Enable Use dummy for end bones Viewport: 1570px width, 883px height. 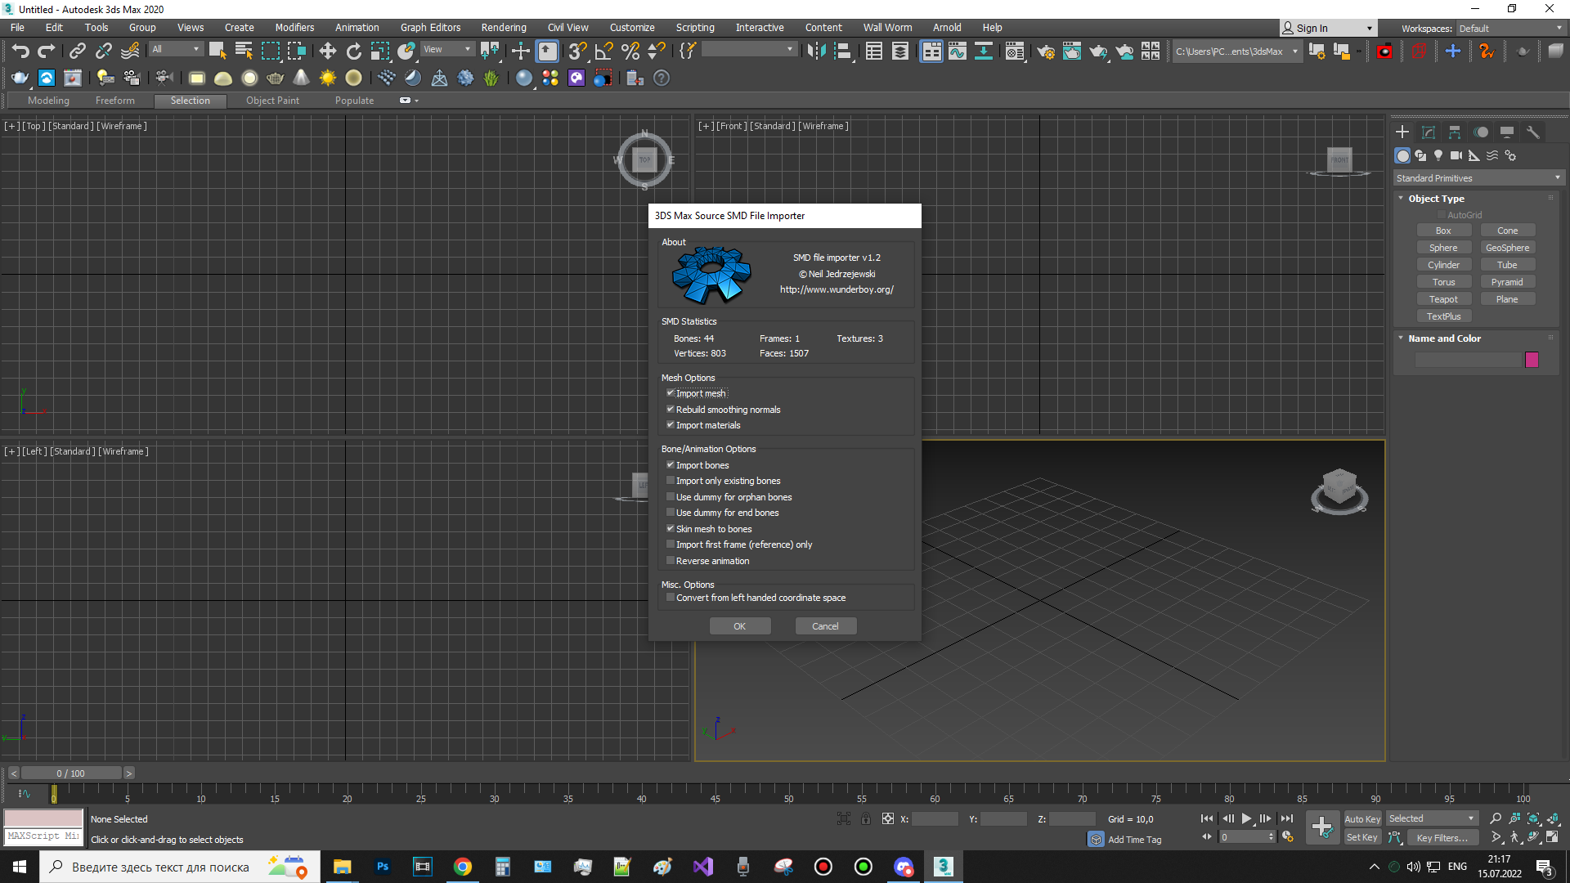pyautogui.click(x=671, y=513)
